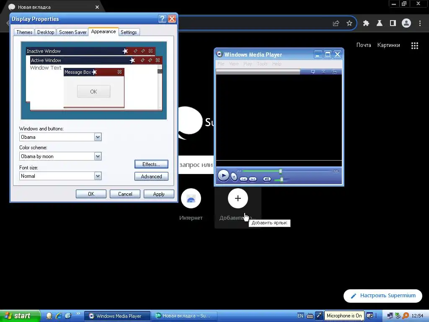Click the Display Properties help question icon
The width and height of the screenshot is (429, 322).
click(162, 18)
